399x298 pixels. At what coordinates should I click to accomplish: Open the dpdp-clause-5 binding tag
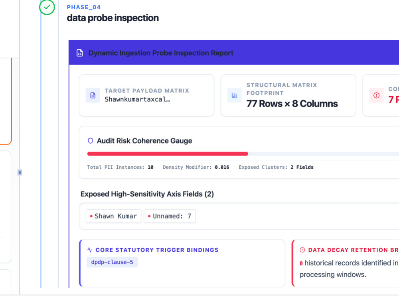coord(112,262)
